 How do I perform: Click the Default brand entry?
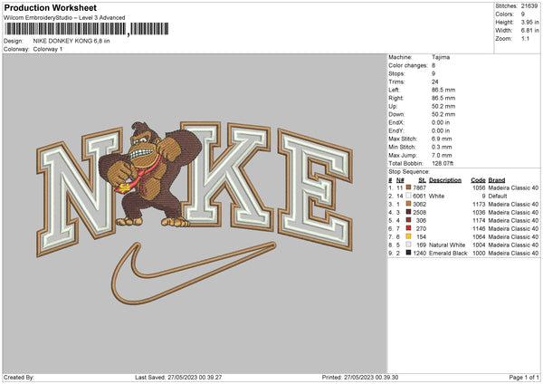[498, 196]
